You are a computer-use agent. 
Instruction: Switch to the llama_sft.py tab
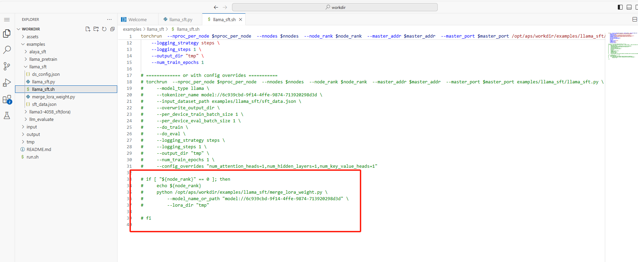[180, 20]
